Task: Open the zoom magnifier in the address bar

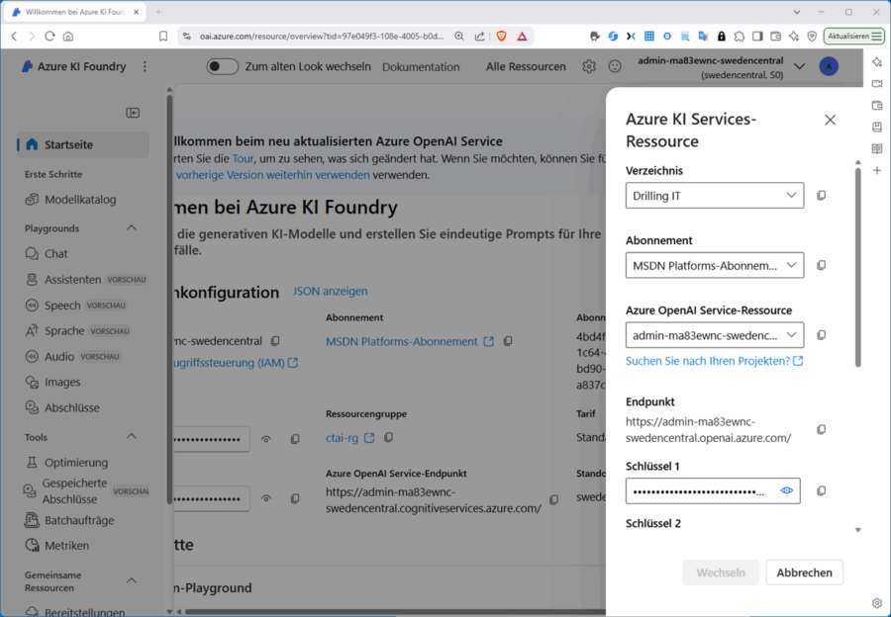Action: [x=459, y=36]
